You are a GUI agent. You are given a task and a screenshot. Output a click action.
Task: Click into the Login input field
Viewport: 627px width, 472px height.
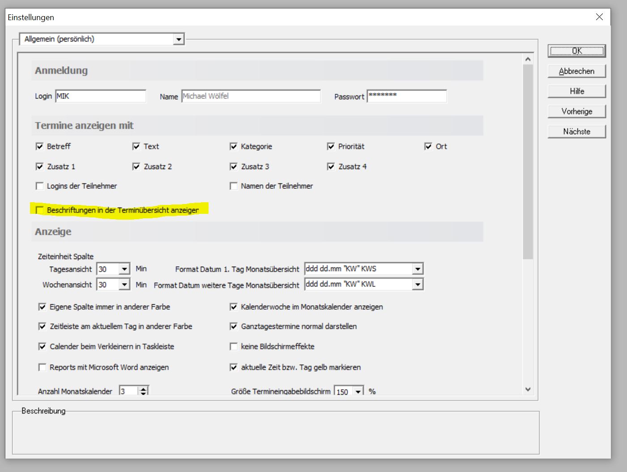click(101, 96)
